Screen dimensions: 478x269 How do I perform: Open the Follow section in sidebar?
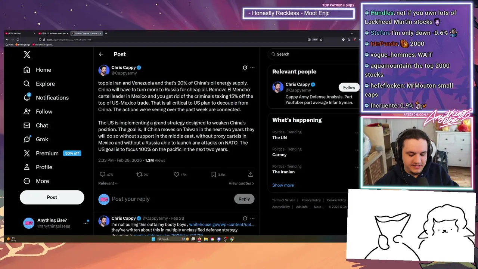[38, 111]
